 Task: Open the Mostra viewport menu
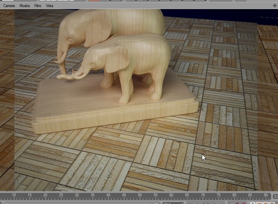[24, 6]
